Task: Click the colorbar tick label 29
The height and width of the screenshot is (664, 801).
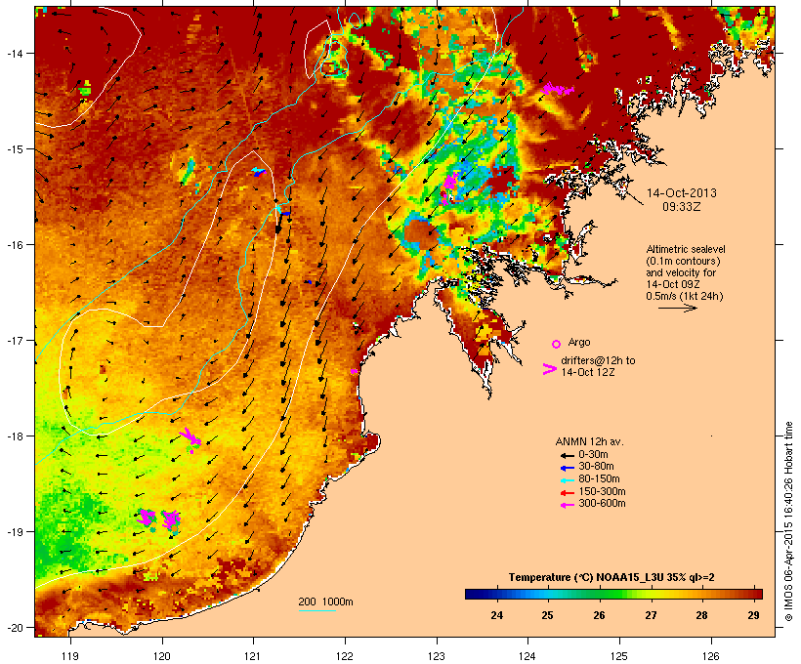Action: [753, 615]
